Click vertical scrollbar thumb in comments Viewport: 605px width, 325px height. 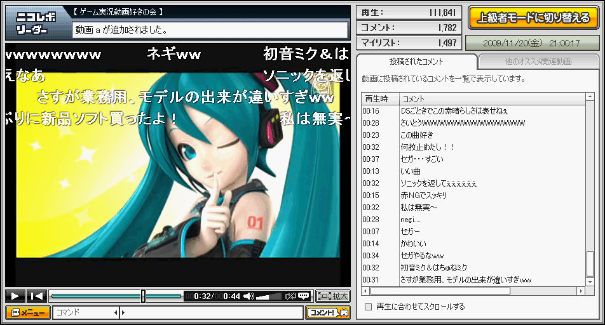coord(590,264)
